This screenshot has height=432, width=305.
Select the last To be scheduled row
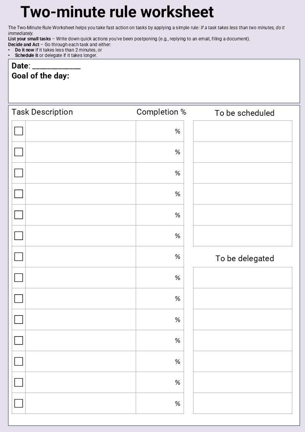(x=242, y=236)
